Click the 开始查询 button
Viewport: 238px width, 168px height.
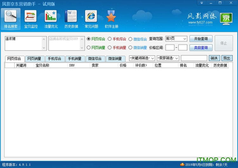point(201,39)
